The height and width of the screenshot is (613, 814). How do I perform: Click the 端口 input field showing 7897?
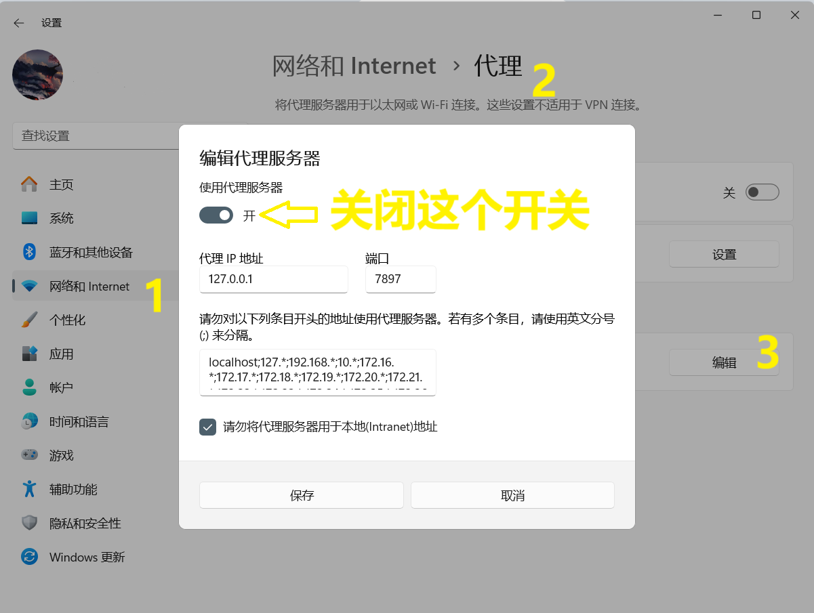(400, 279)
